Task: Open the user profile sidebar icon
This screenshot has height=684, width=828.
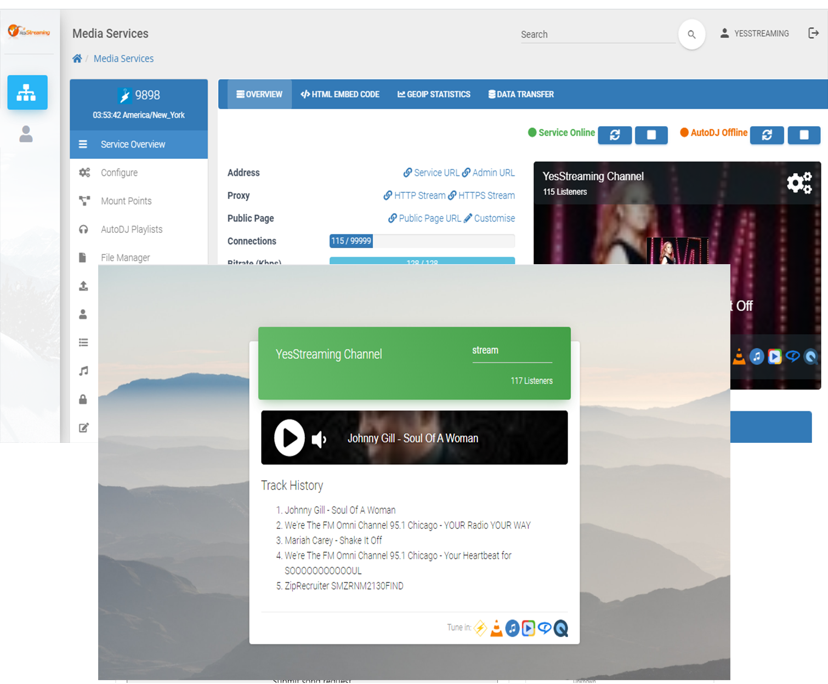Action: 26,134
